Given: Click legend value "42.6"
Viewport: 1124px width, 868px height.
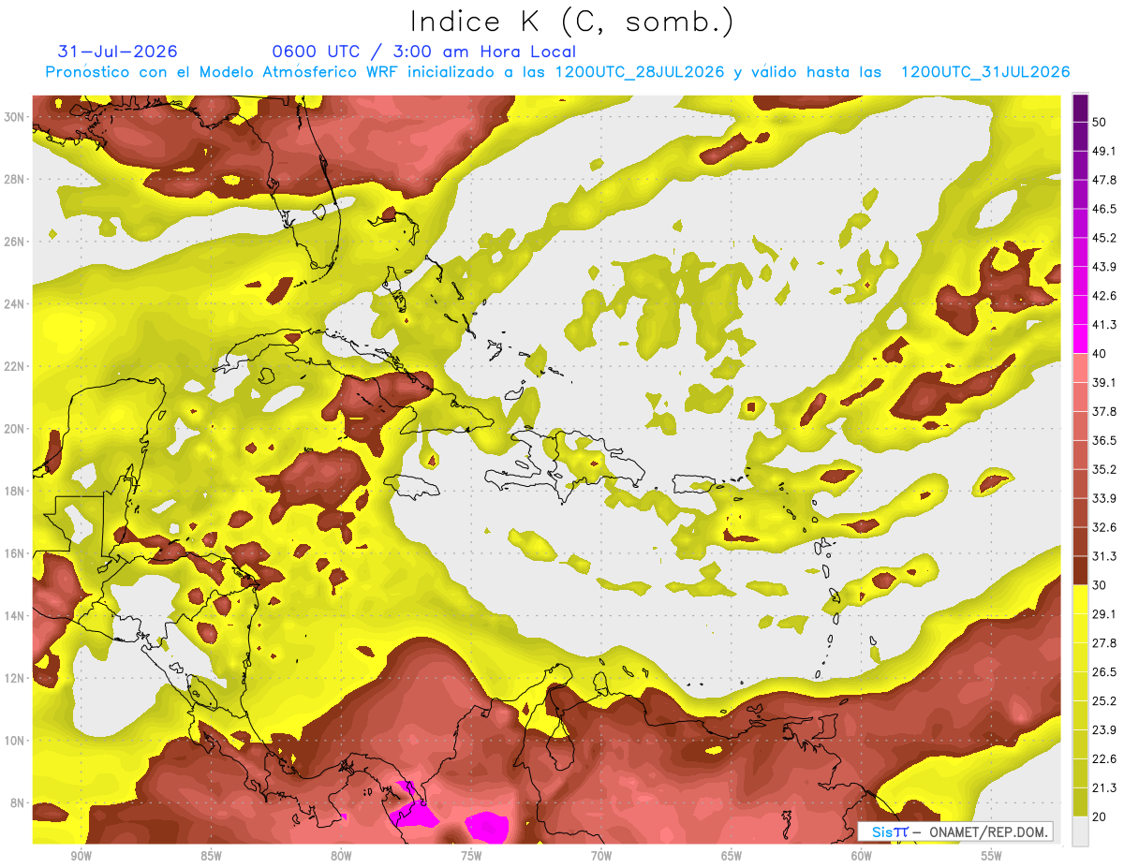Looking at the screenshot, I should tap(1104, 296).
